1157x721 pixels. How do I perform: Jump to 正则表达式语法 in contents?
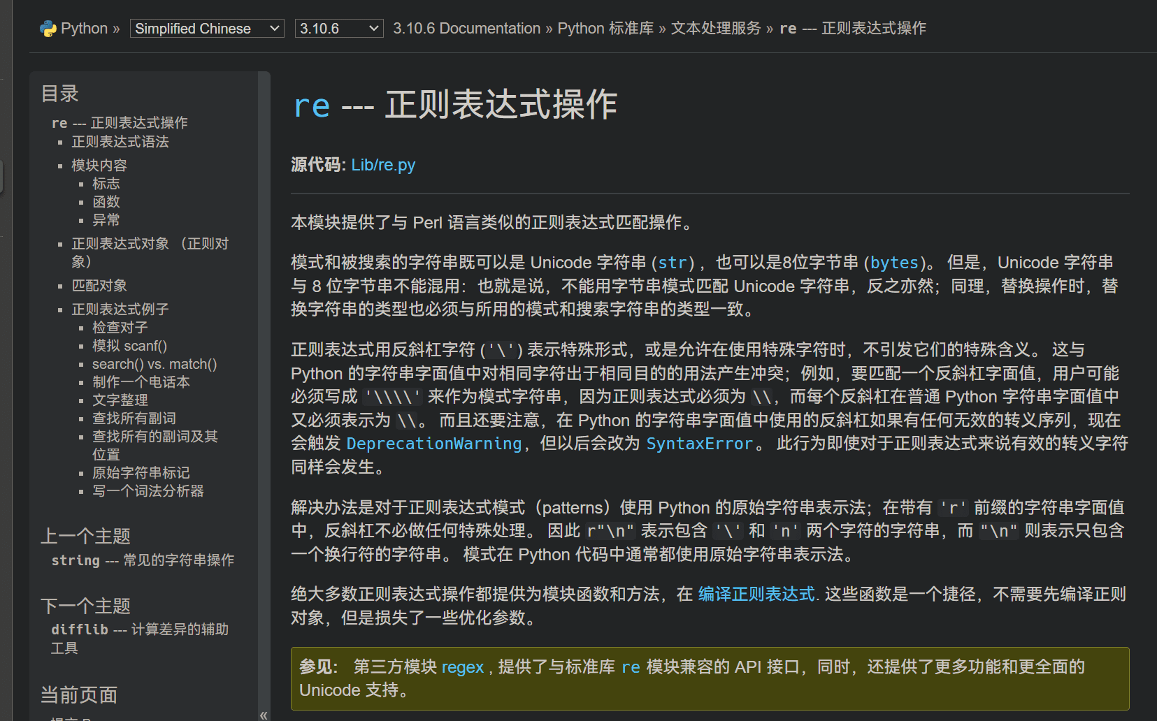(120, 142)
